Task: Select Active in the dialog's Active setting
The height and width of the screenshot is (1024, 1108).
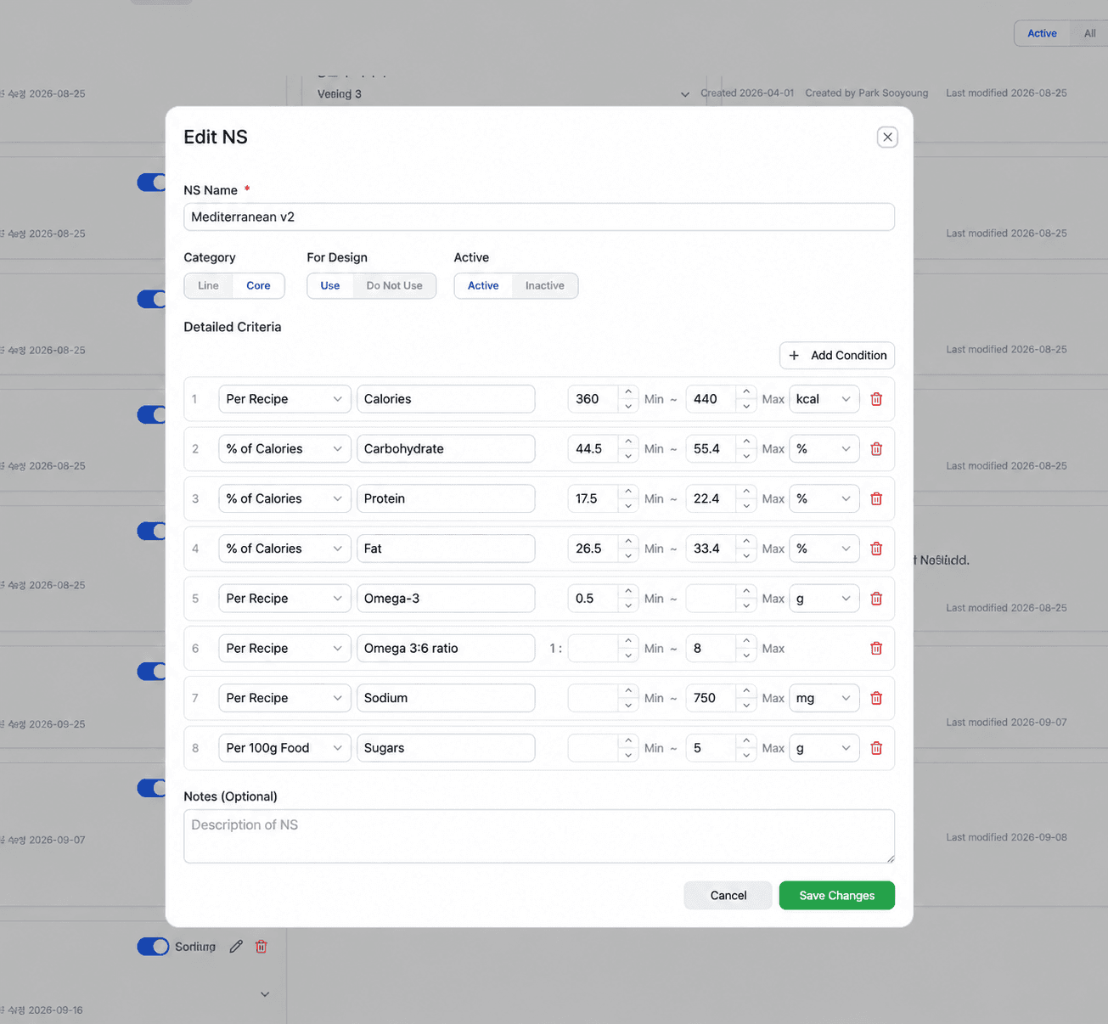Action: pos(483,286)
